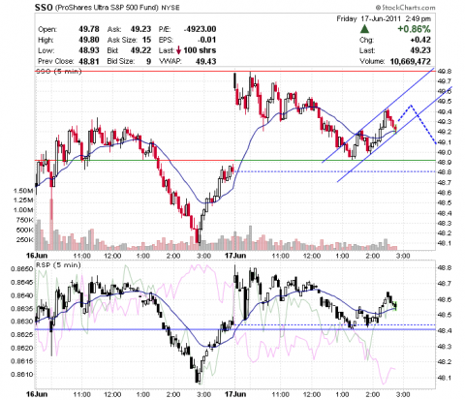
Task: Click the Open value 49.78
Action: pyautogui.click(x=89, y=29)
